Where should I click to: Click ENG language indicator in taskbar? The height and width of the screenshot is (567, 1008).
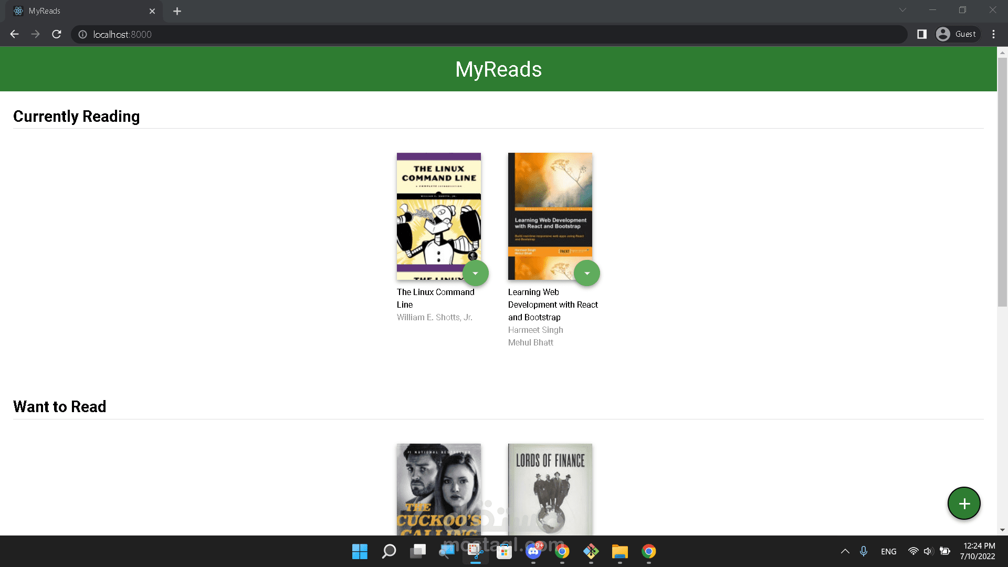point(888,551)
